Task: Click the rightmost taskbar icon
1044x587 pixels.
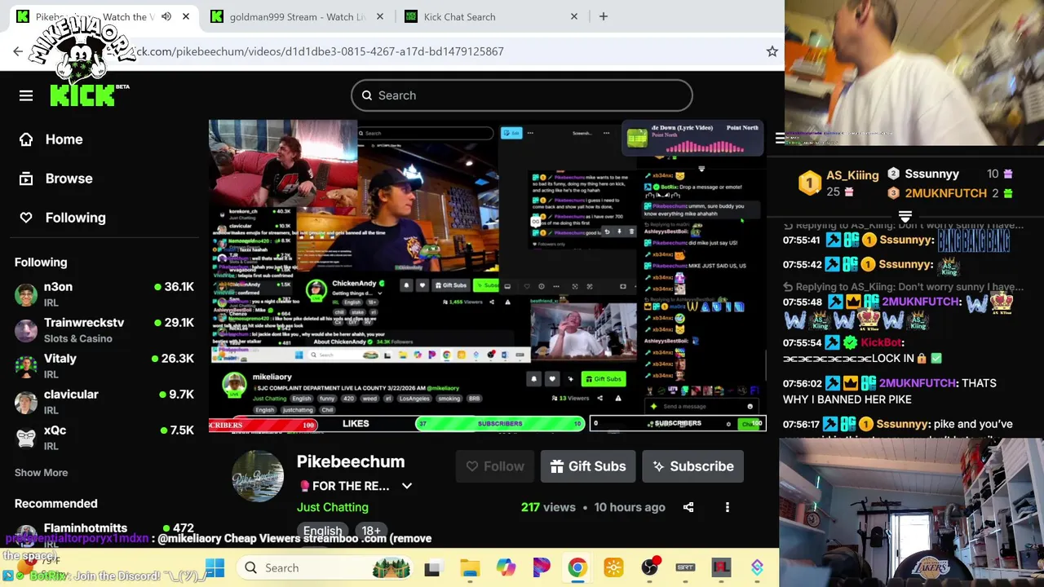Action: coord(757,567)
